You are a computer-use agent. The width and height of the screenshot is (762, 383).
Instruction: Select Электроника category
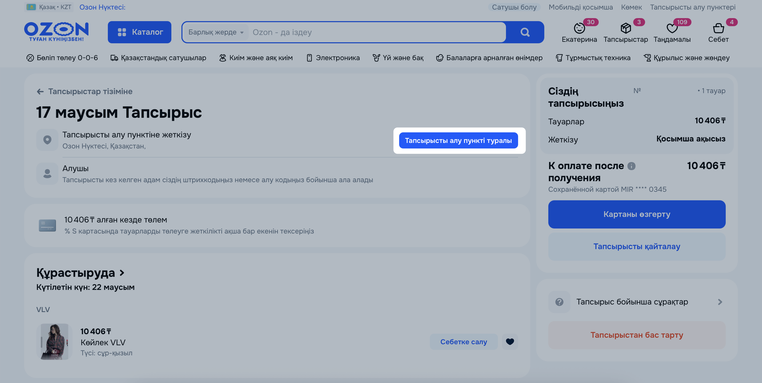333,58
